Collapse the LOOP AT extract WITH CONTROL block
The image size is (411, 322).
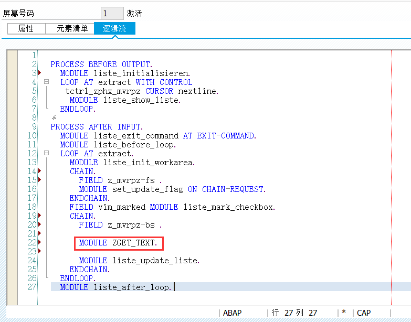coord(46,82)
